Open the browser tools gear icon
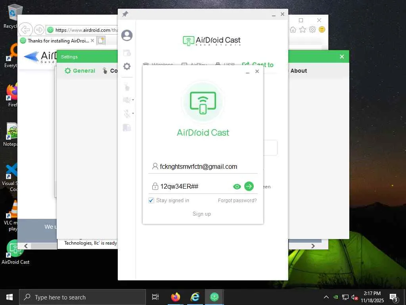 click(312, 29)
